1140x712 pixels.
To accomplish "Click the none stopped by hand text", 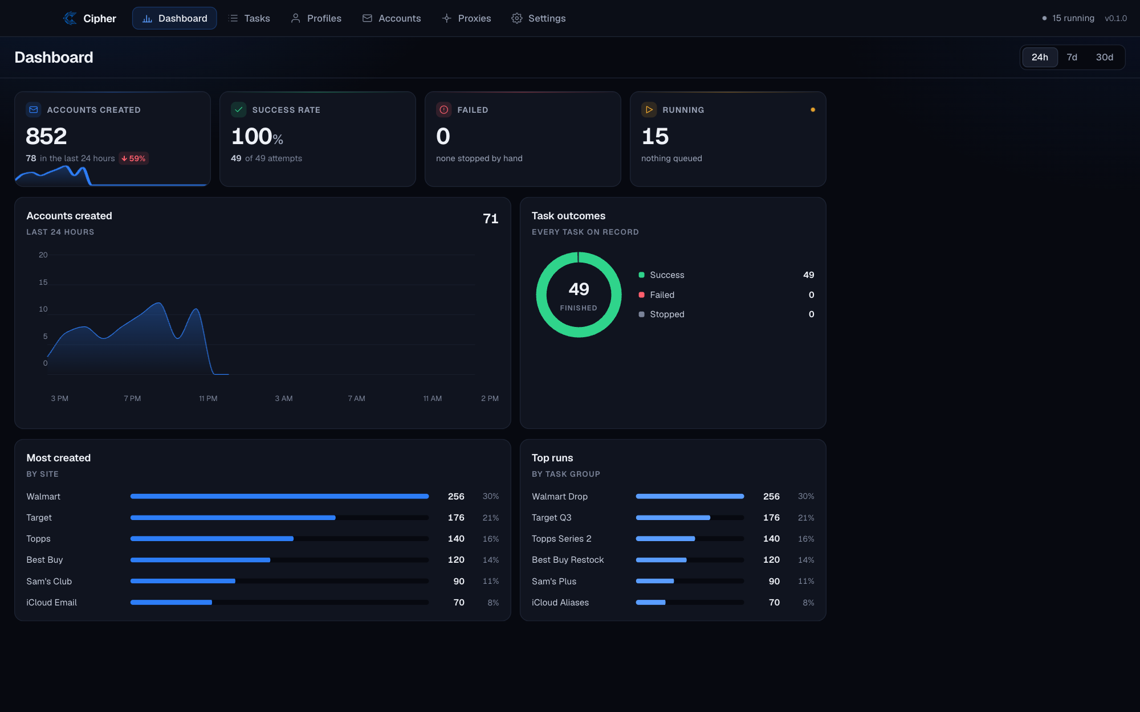I will click(479, 158).
